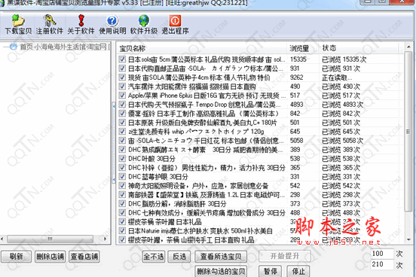
Task: Uncheck DHC蓝莓护眼 30日分 item
Action: point(122,177)
